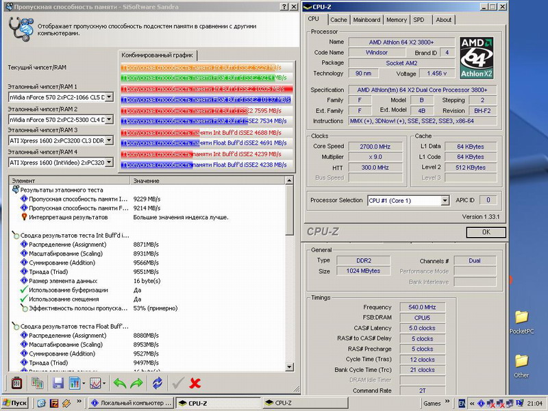The height and width of the screenshot is (411, 548).
Task: Open the PocketPC folder on desktop
Action: pyautogui.click(x=521, y=323)
